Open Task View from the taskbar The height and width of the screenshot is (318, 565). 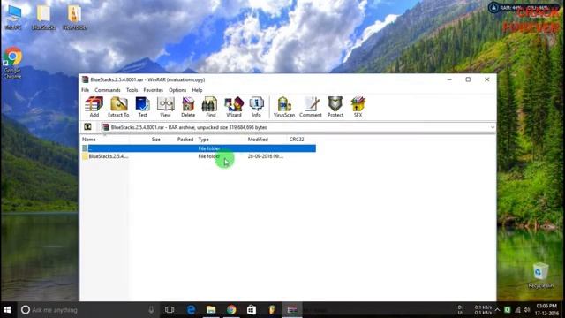(x=169, y=310)
